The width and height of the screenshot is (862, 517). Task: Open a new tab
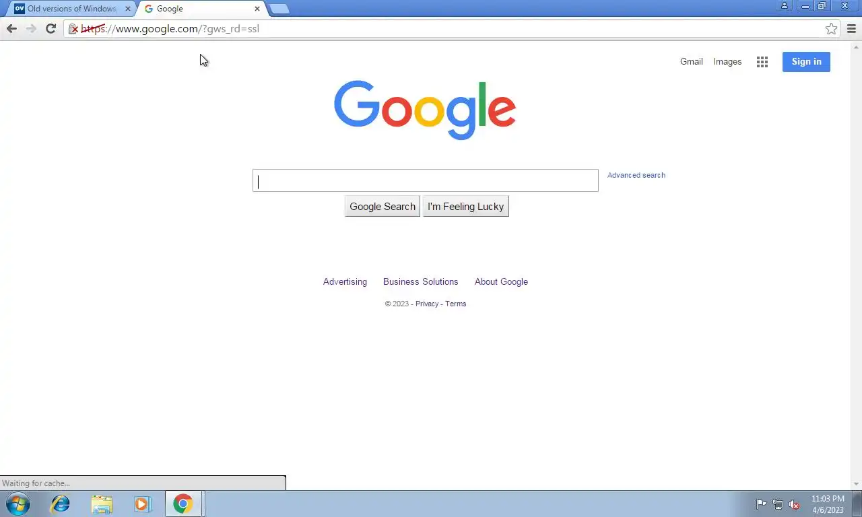click(279, 9)
